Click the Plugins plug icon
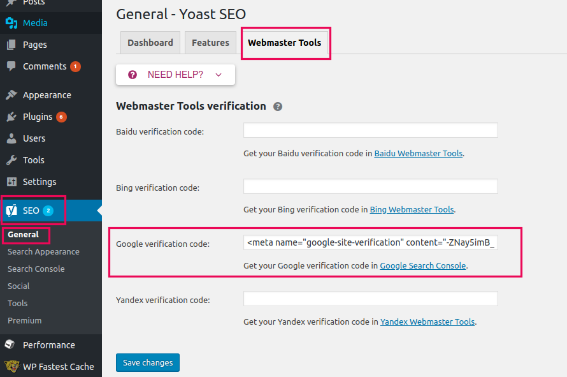Screen dimensions: 567x377 pyautogui.click(x=11, y=117)
